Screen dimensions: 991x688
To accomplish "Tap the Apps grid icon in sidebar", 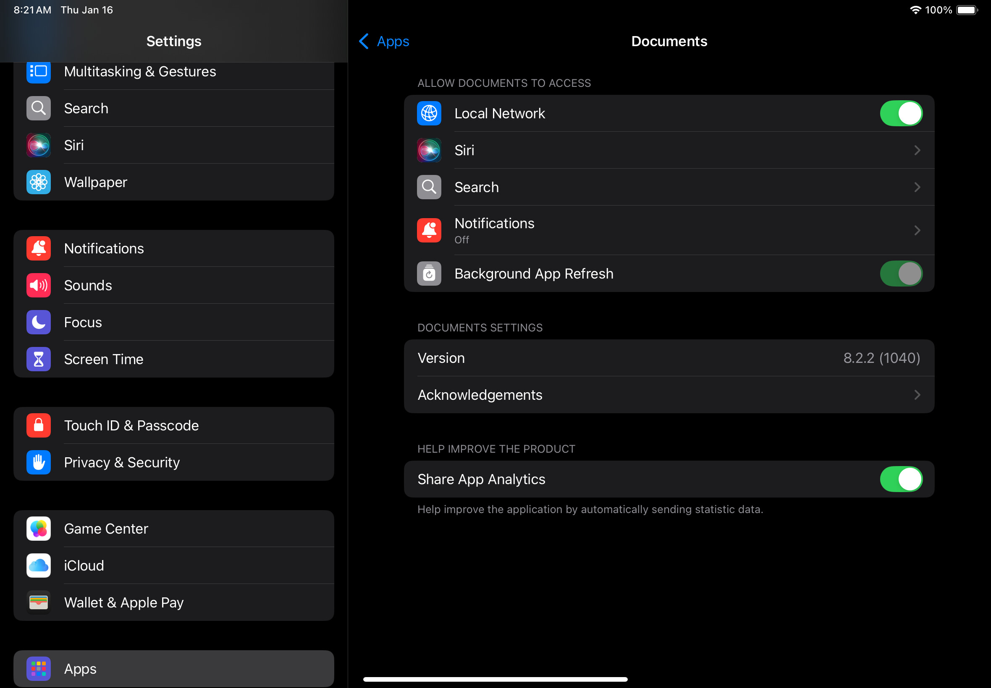I will click(38, 669).
